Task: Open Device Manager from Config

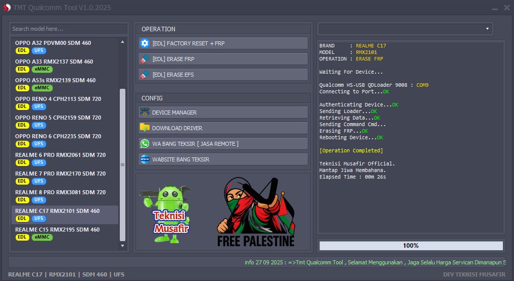Action: 223,112
